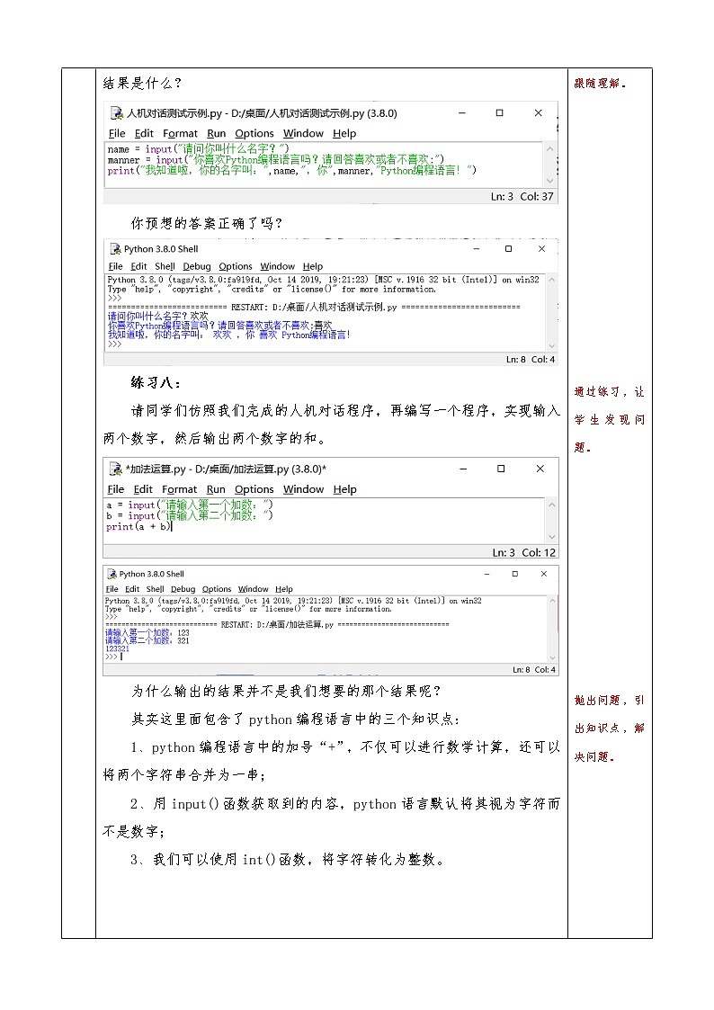Click scrollbar up arrow in 人机对话测试示例.py editor

pyautogui.click(x=549, y=148)
